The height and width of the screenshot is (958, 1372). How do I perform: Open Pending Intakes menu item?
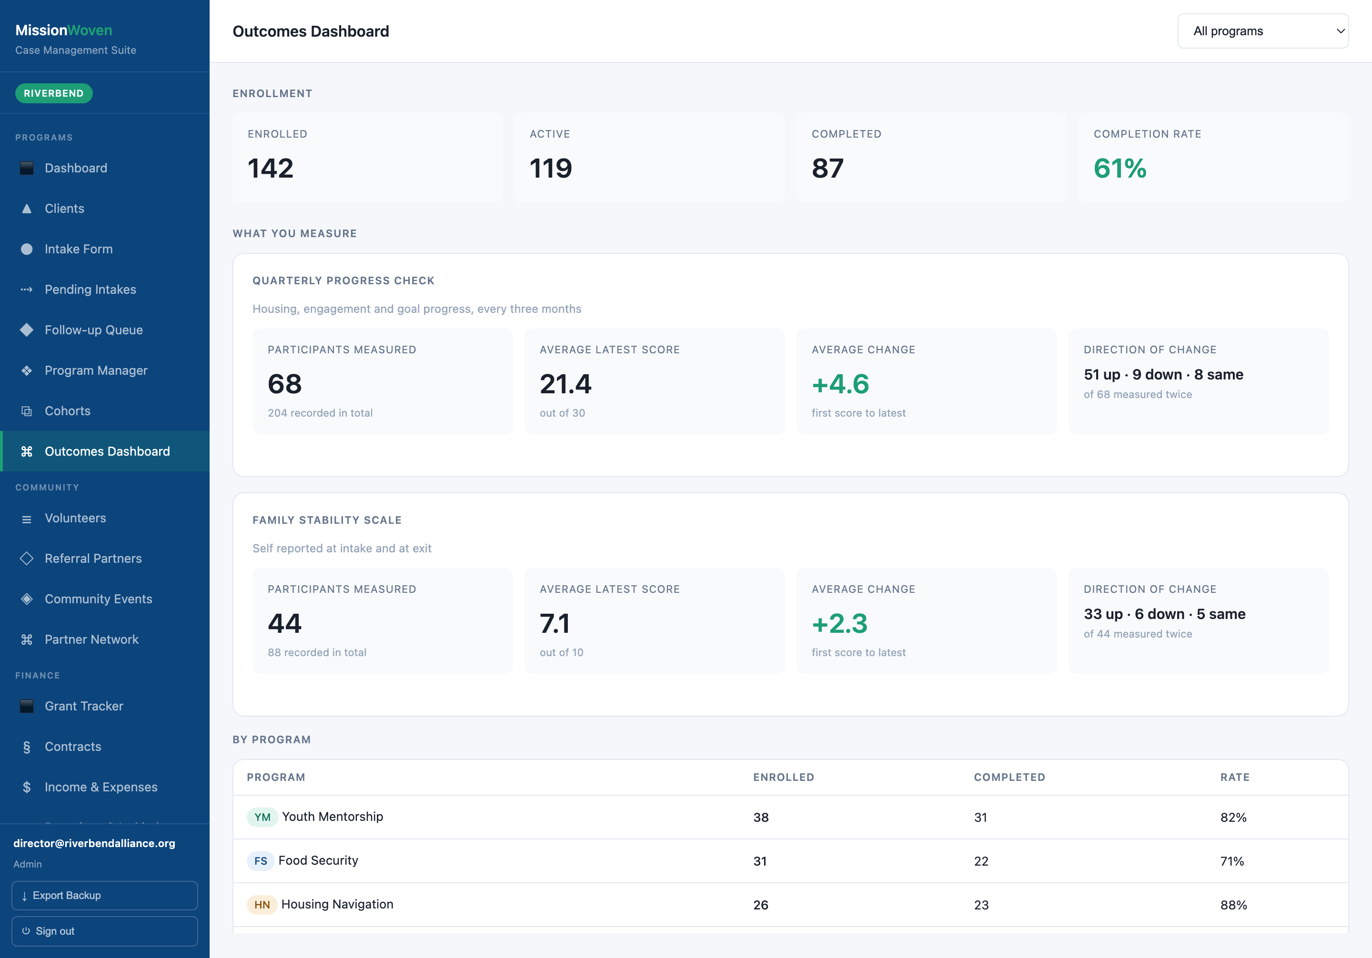point(105,289)
